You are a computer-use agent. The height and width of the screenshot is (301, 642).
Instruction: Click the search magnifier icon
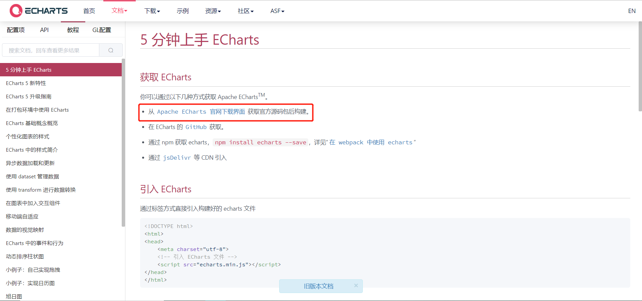(x=111, y=50)
